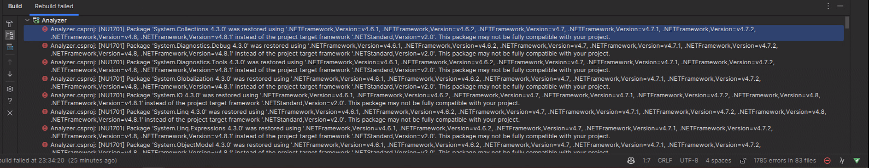Click the Copilot status icon in the status bar
Screen dimensions: 869x168
click(x=631, y=161)
